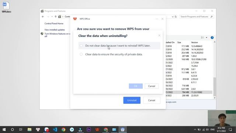
Task: Switch ENG input language
Action: click(x=212, y=130)
